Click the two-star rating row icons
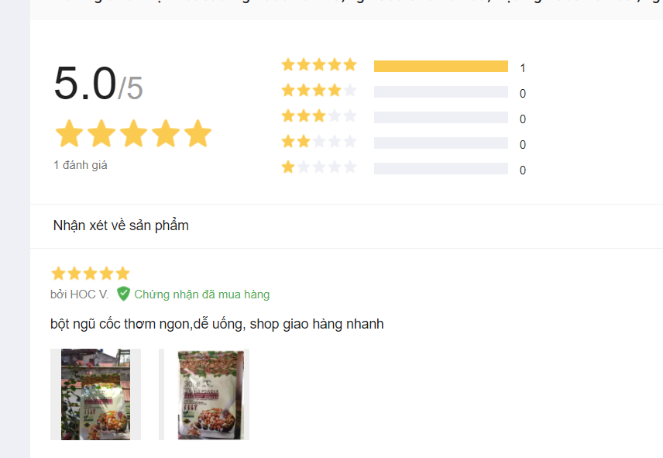 [318, 142]
